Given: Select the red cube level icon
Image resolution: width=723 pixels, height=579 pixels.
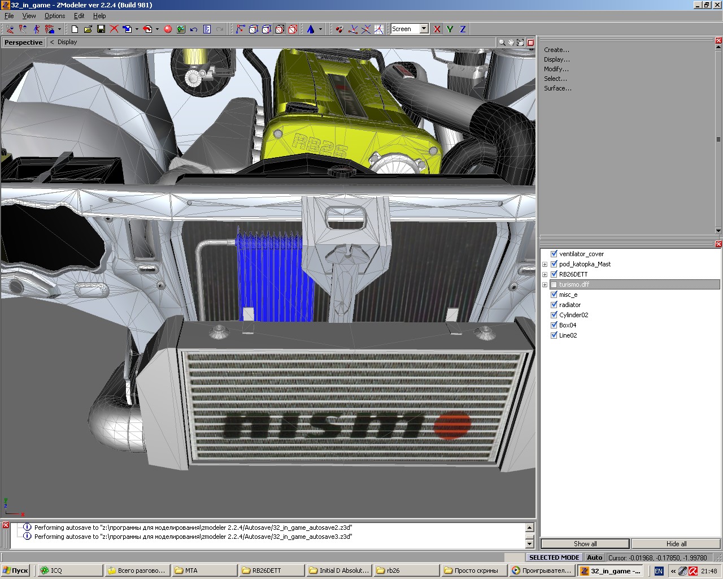Looking at the screenshot, I should (293, 29).
